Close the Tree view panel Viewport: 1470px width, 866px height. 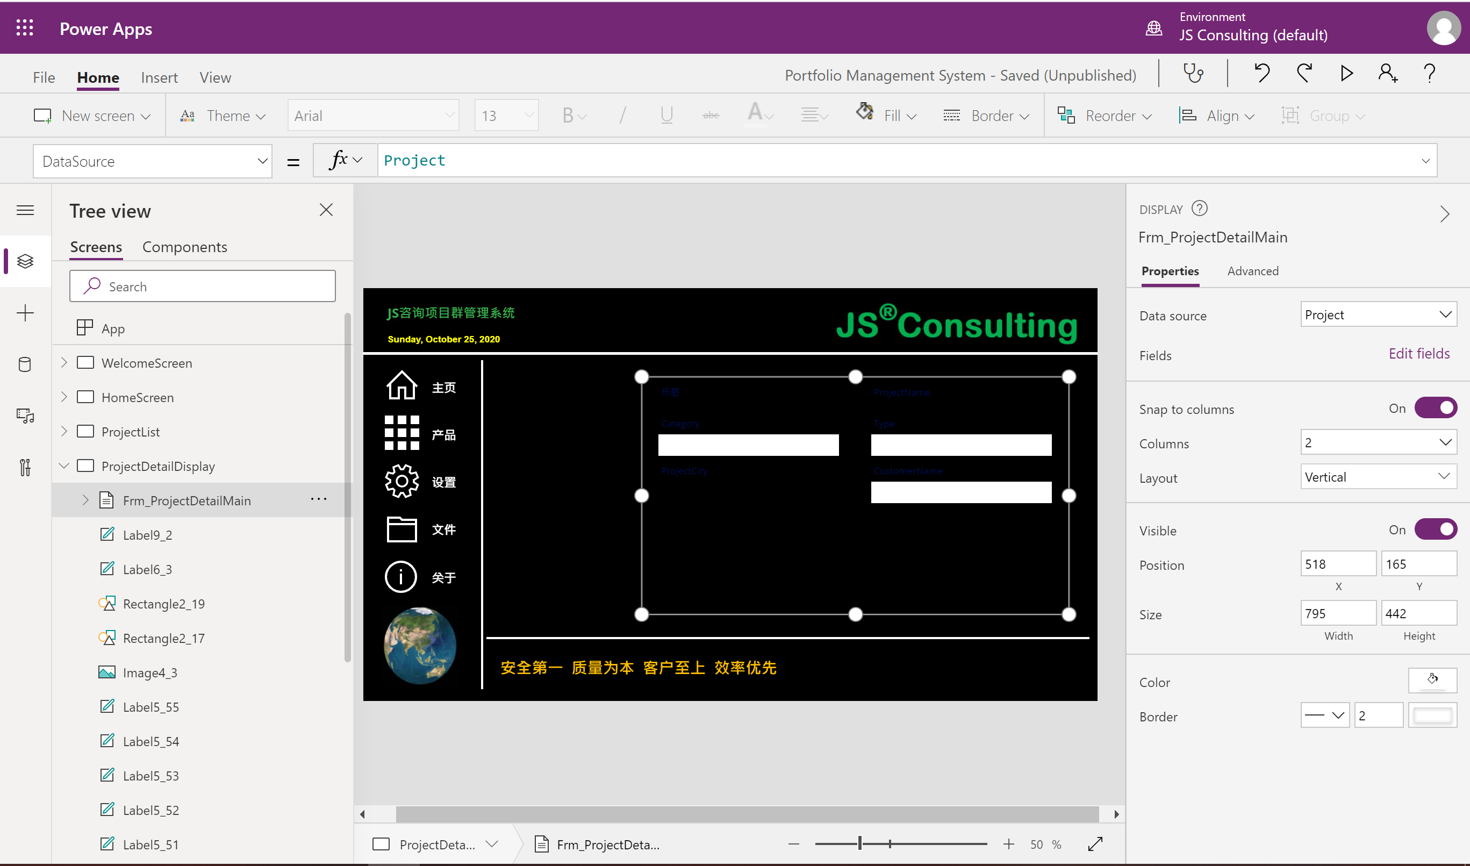326,210
